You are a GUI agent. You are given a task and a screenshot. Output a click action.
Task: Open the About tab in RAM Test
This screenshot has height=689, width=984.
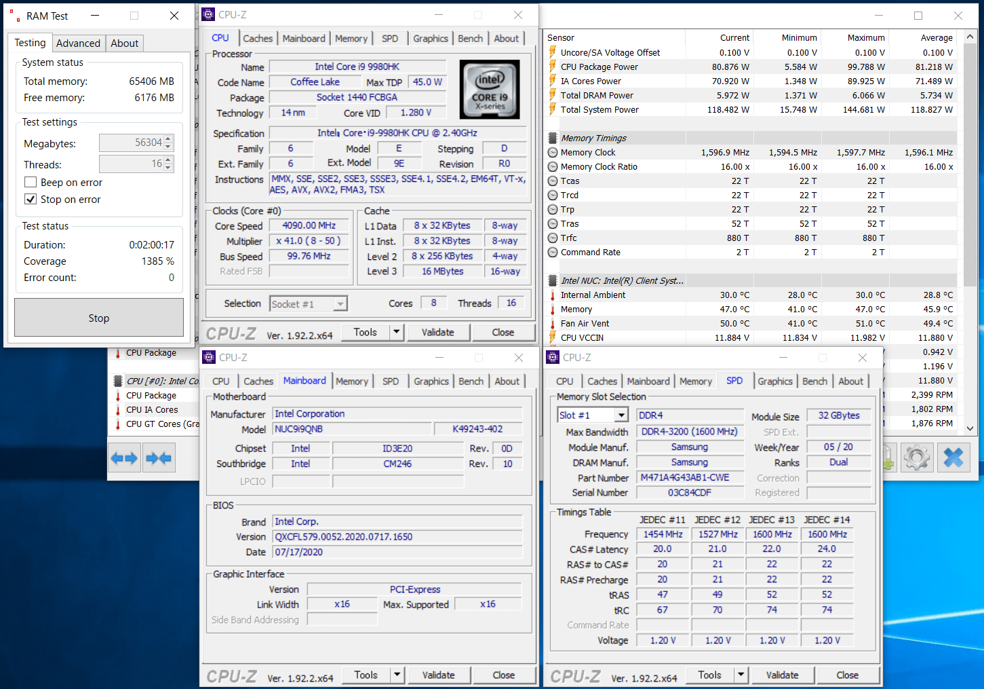pyautogui.click(x=125, y=43)
